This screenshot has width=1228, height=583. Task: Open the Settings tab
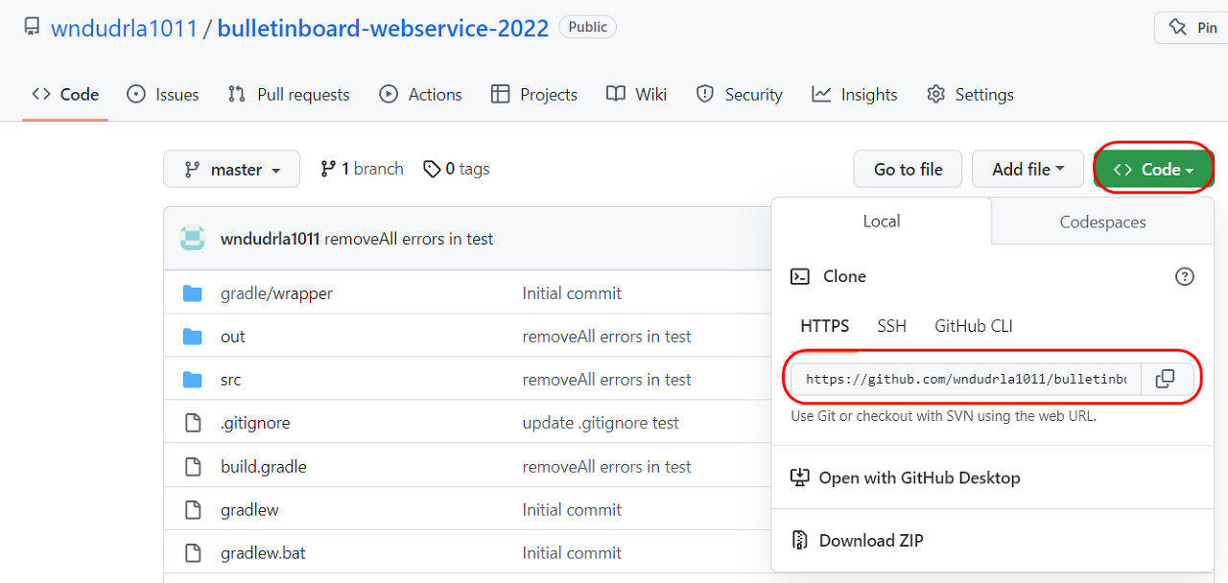[x=970, y=94]
